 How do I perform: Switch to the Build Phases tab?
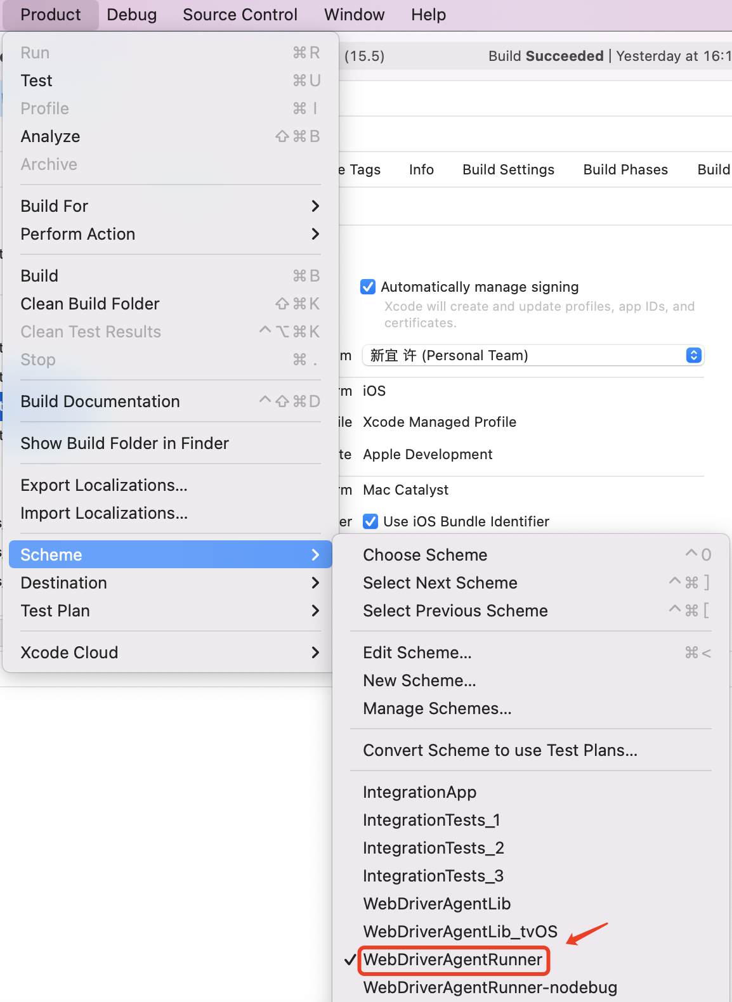tap(625, 169)
